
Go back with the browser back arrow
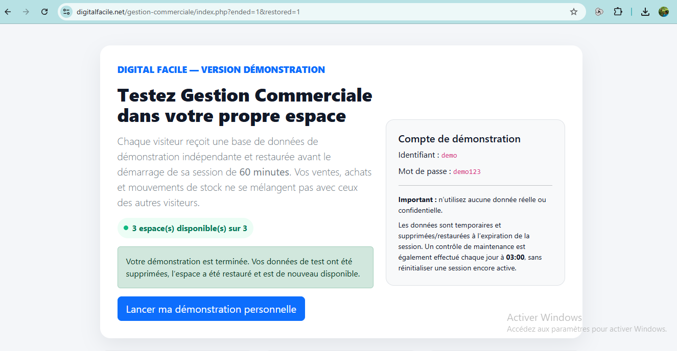pyautogui.click(x=8, y=12)
